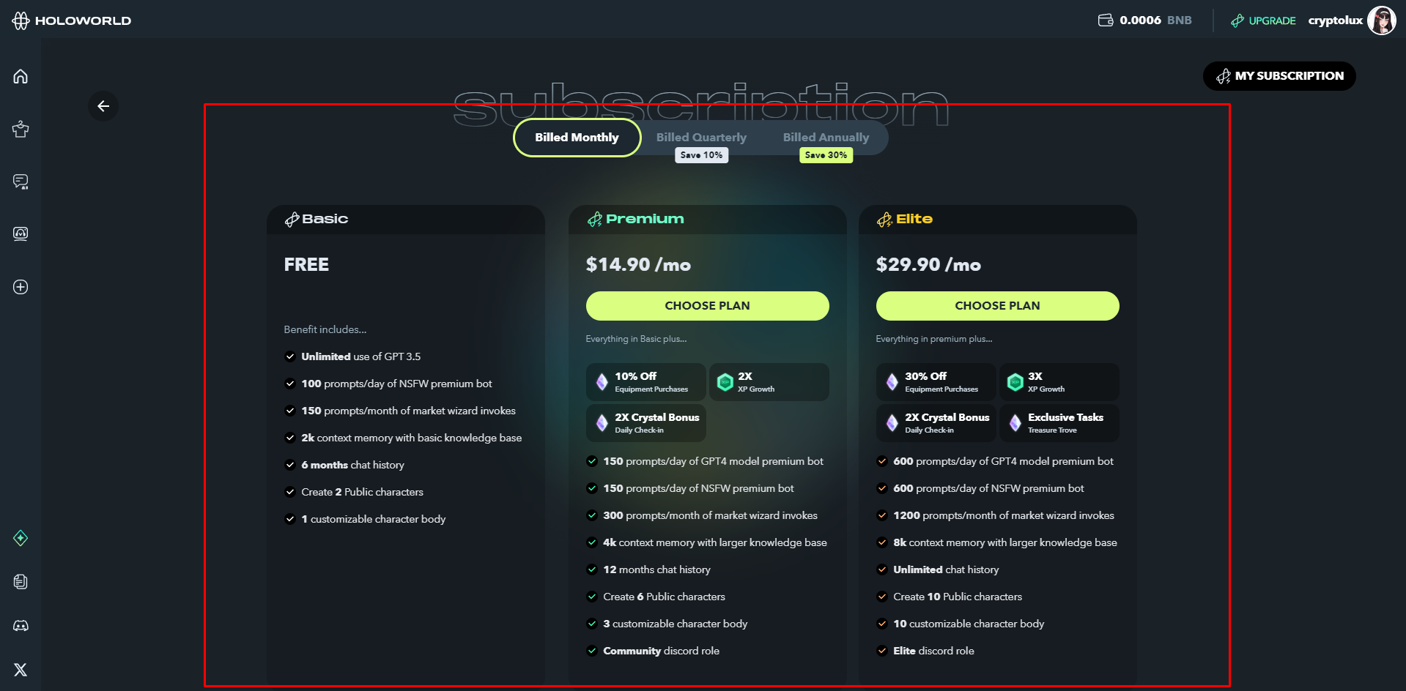
Task: Click Premium 2X Crystal Bonus tile
Action: pos(645,423)
